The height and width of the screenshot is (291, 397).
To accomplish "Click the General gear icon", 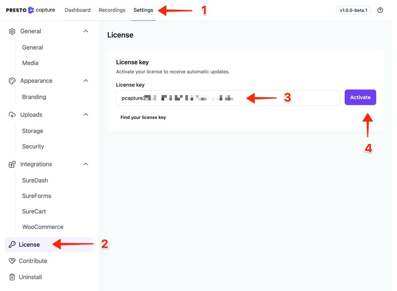I will coord(12,31).
